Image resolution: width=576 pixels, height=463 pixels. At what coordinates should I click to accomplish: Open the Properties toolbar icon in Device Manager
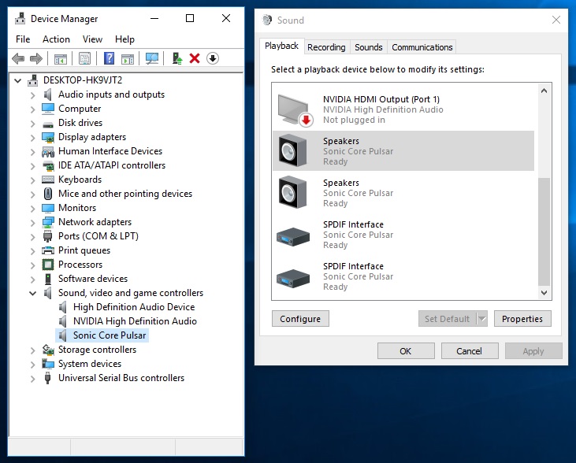[85, 59]
